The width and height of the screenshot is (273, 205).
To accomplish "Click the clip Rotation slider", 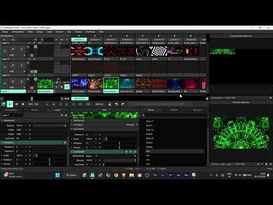I will coord(119,143).
